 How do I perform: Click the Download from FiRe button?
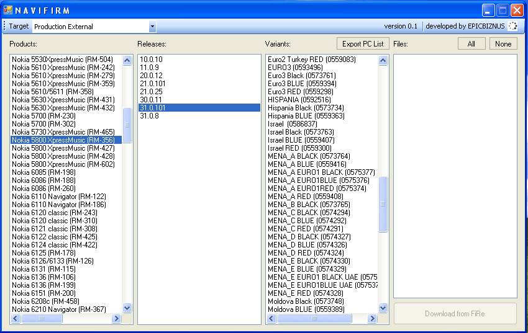[x=455, y=314]
